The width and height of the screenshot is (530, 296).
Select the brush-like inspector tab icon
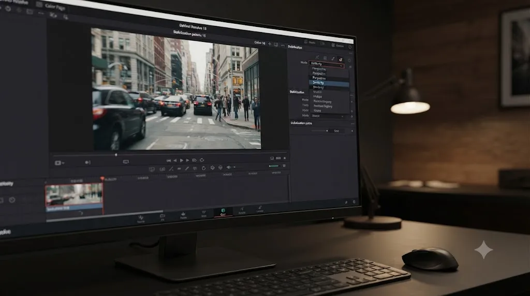click(333, 59)
